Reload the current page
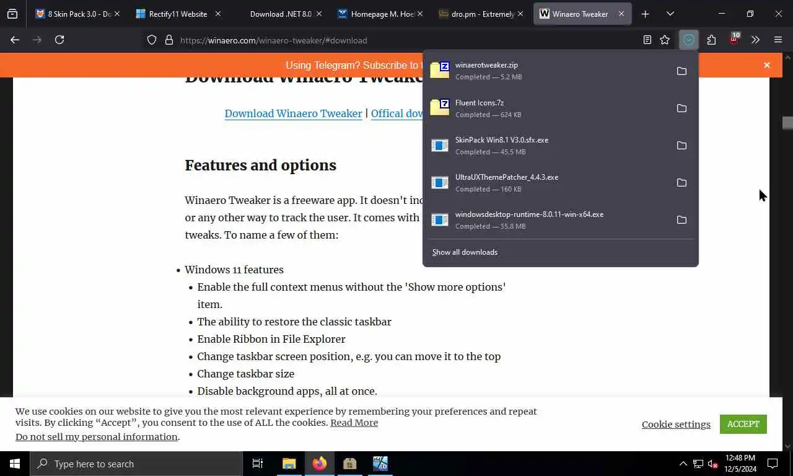This screenshot has width=793, height=476. (x=59, y=40)
